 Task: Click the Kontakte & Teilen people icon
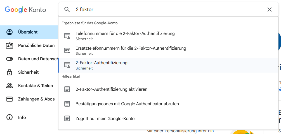point(10,86)
